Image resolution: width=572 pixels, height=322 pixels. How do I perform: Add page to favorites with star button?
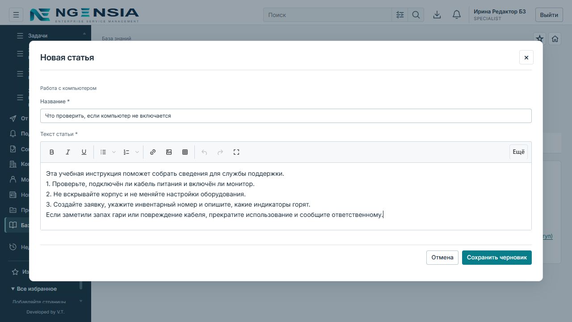coord(540,38)
